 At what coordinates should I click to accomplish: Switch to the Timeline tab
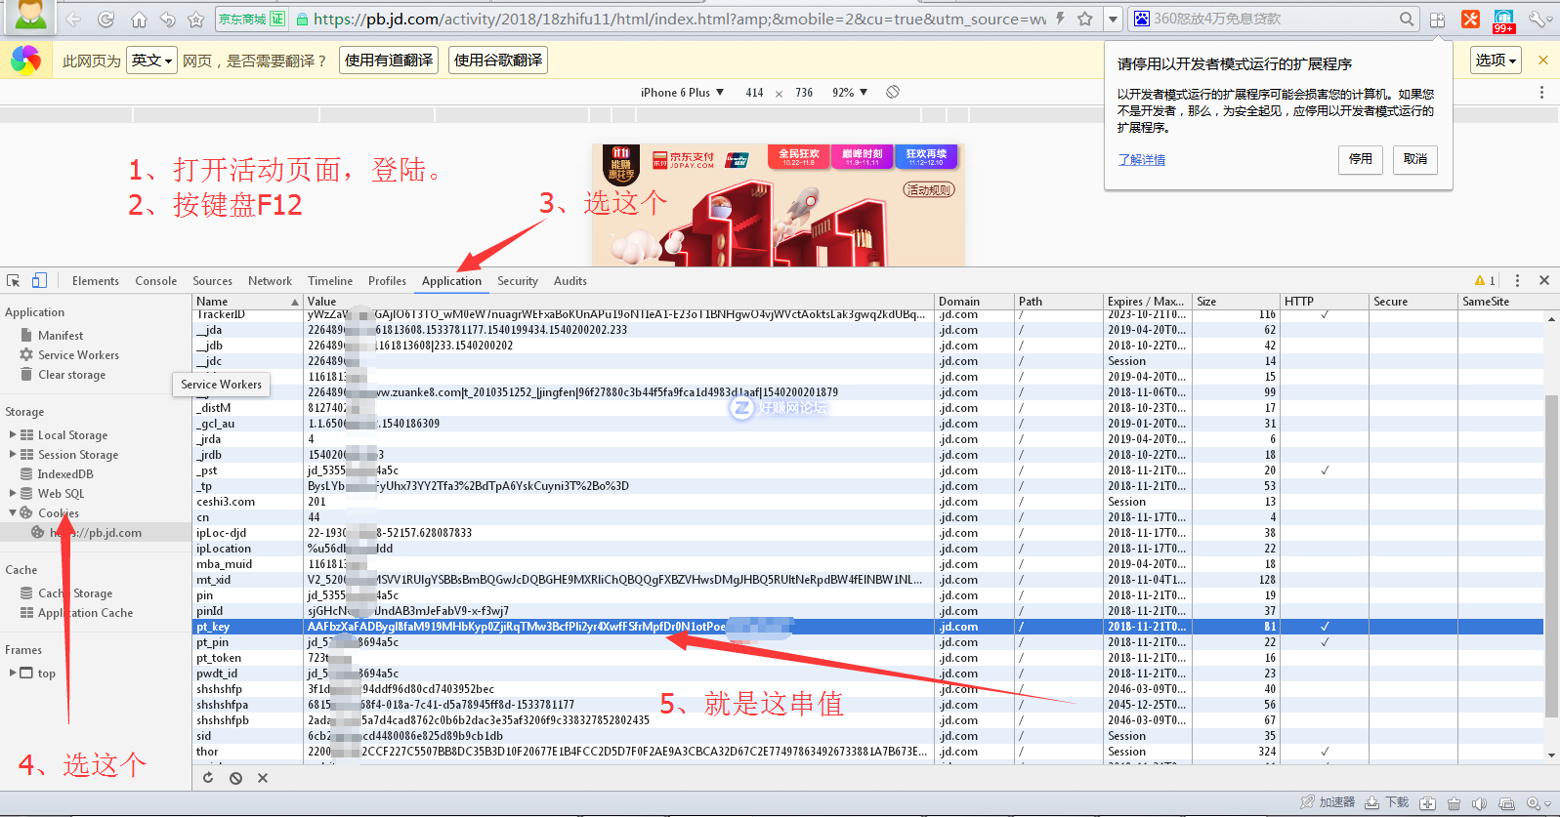tap(330, 281)
